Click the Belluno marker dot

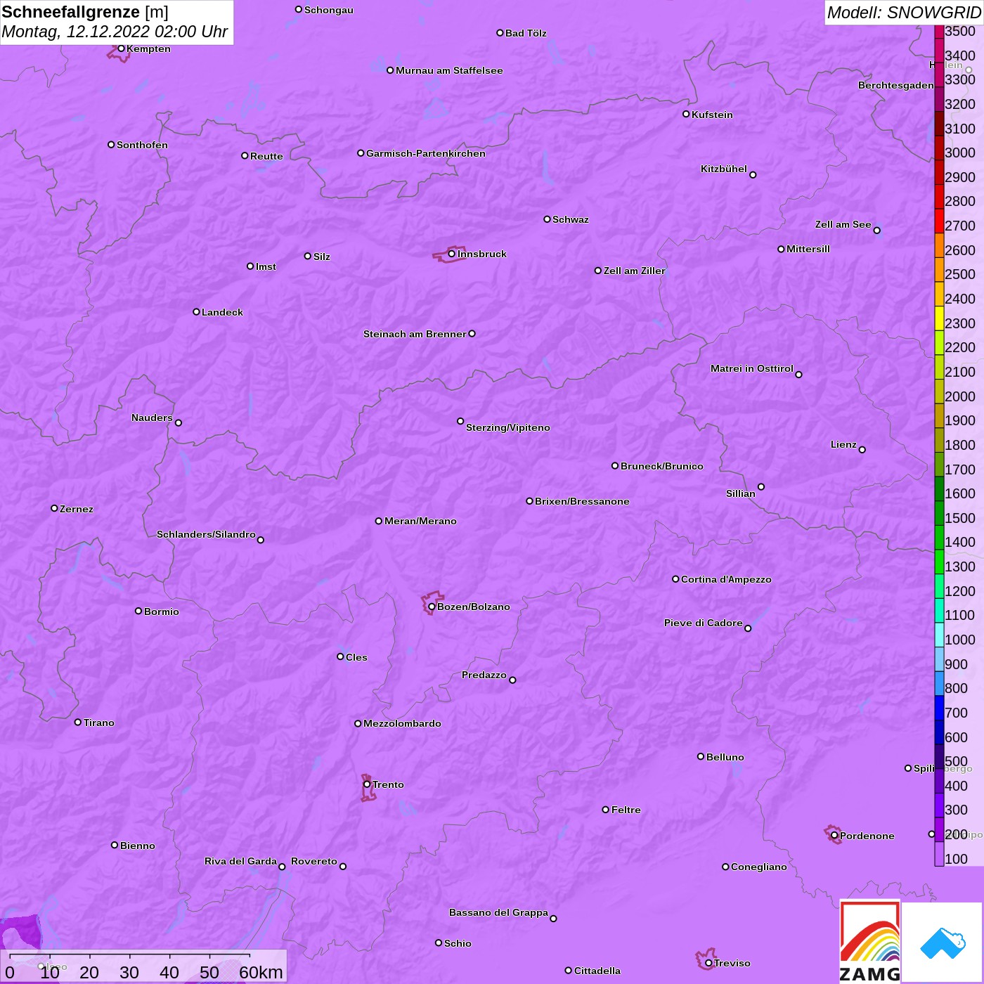(x=701, y=756)
